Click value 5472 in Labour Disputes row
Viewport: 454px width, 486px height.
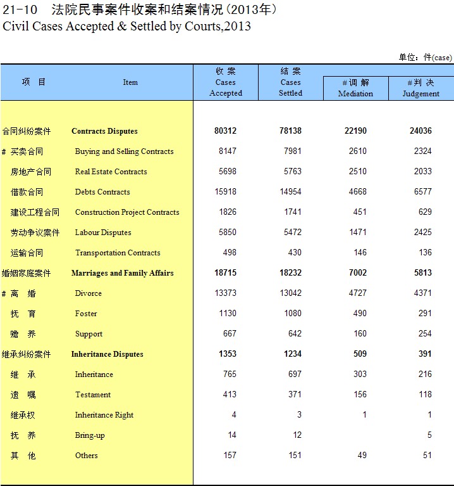pyautogui.click(x=293, y=233)
